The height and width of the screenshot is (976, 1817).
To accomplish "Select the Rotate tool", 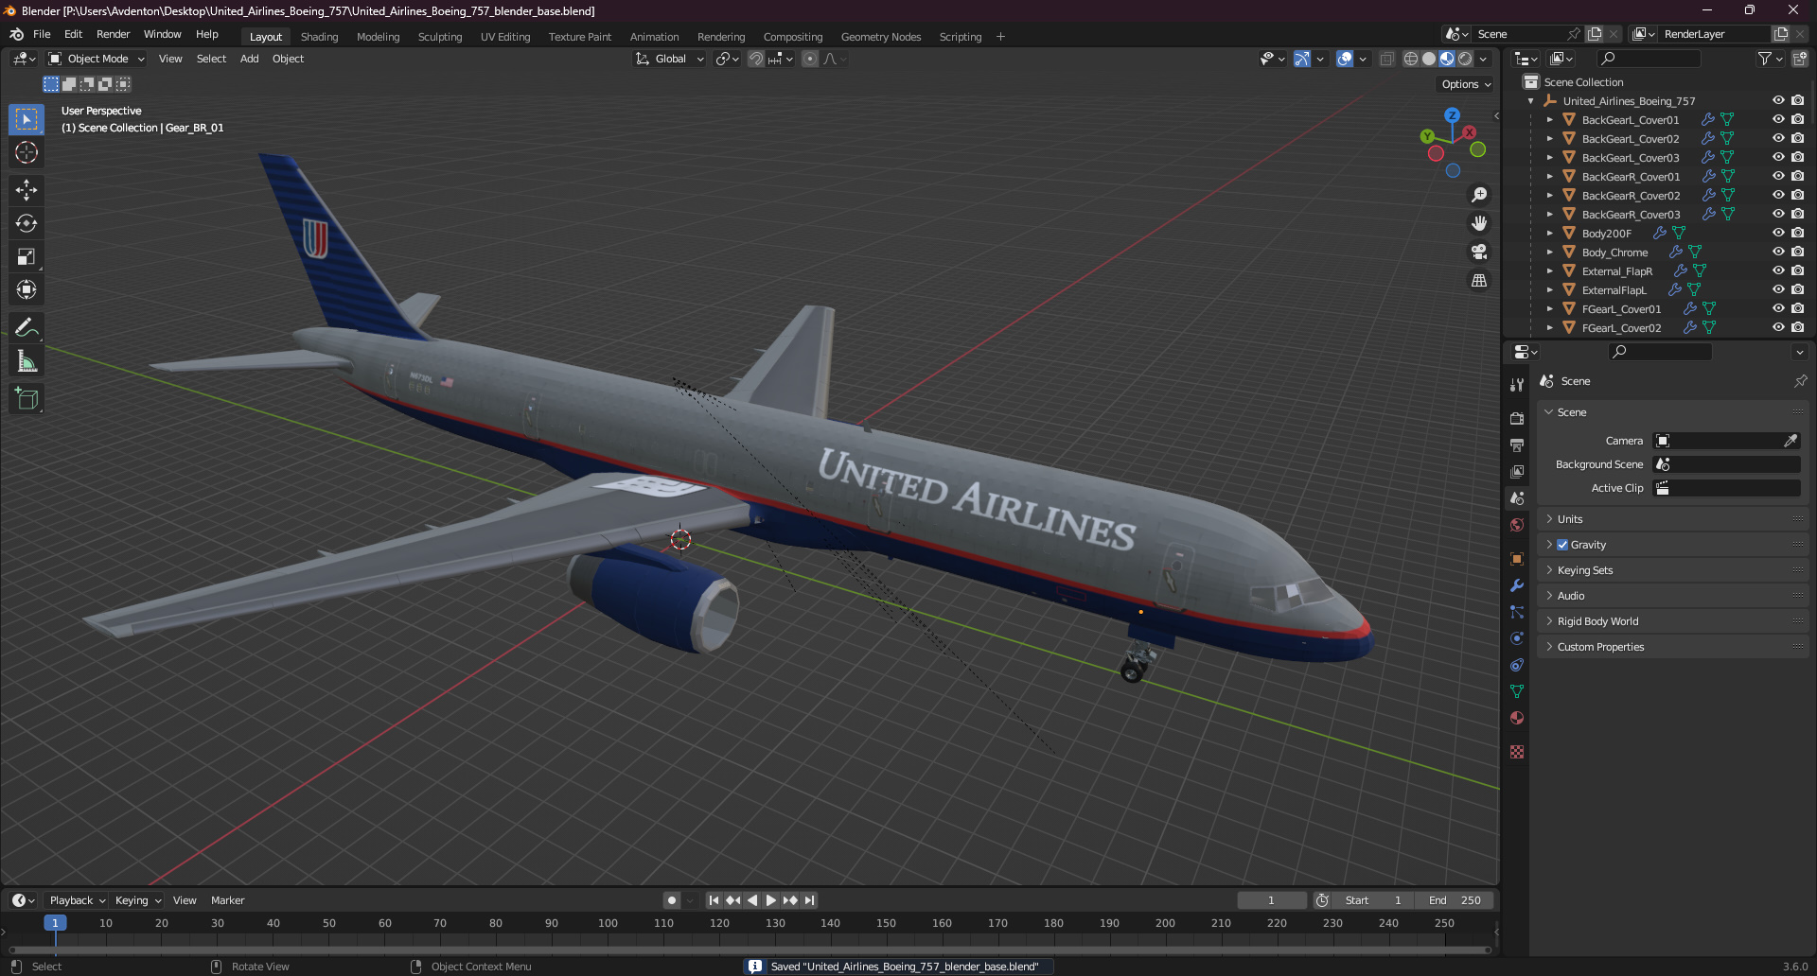I will coord(26,223).
